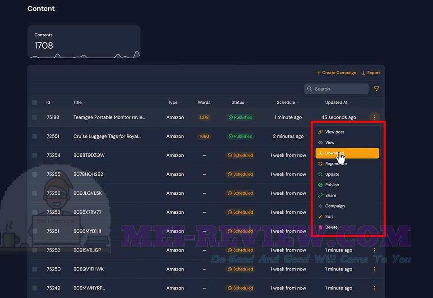Check the box for row 75249
This screenshot has width=433, height=298.
pyautogui.click(x=35, y=288)
